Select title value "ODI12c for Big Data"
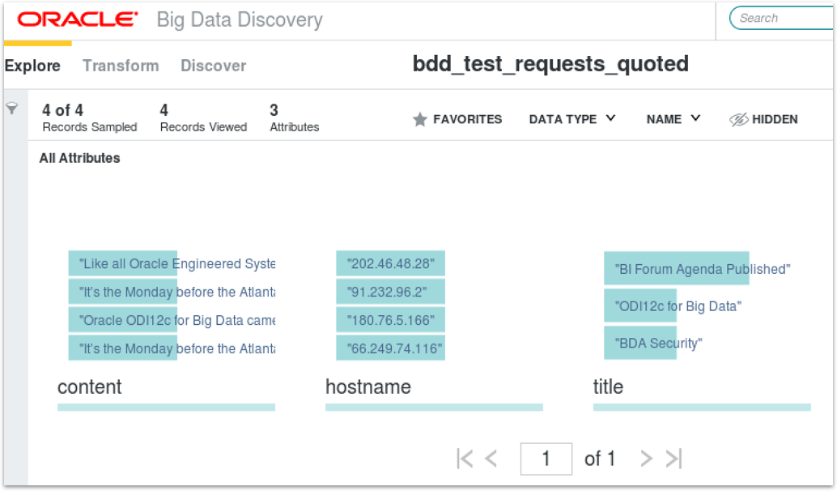The width and height of the screenshot is (837, 491). point(673,306)
